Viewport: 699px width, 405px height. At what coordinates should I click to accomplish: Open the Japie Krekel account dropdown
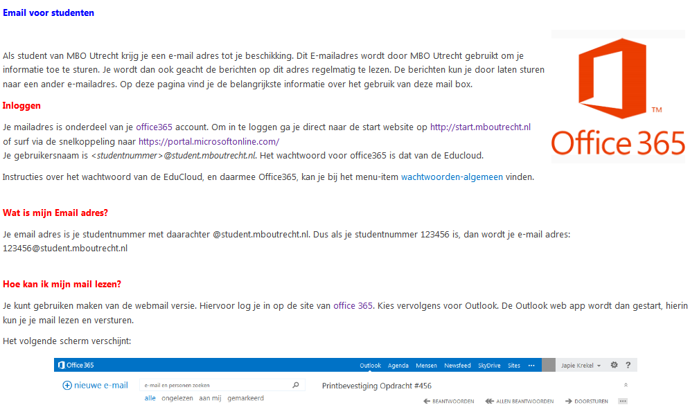click(581, 366)
